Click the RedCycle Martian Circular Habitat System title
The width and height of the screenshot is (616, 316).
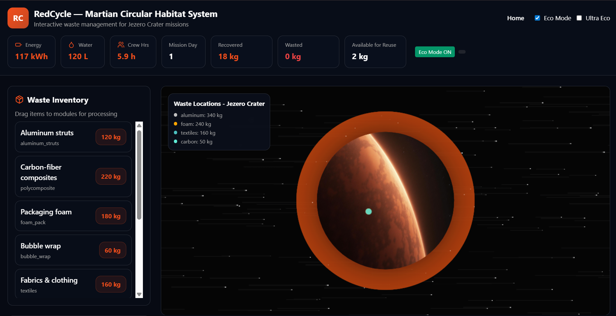(x=126, y=14)
